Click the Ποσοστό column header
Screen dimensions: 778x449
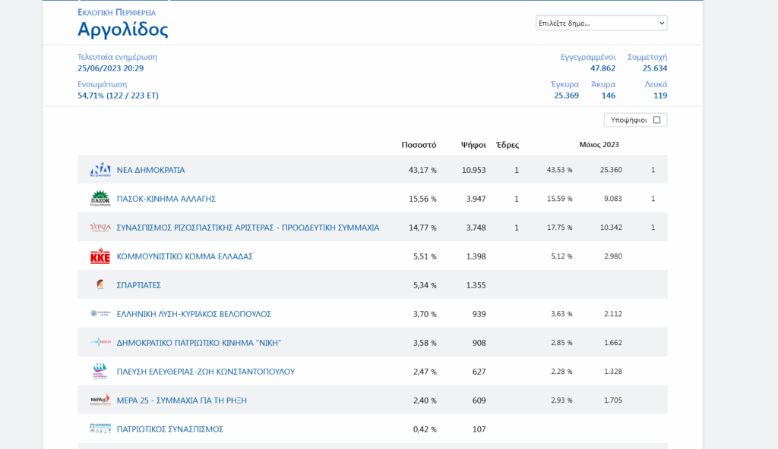click(419, 145)
